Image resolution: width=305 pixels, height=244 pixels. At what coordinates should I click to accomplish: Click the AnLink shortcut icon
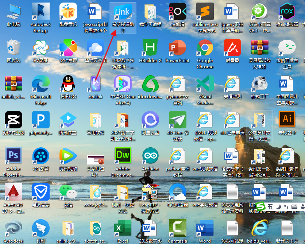click(x=96, y=84)
